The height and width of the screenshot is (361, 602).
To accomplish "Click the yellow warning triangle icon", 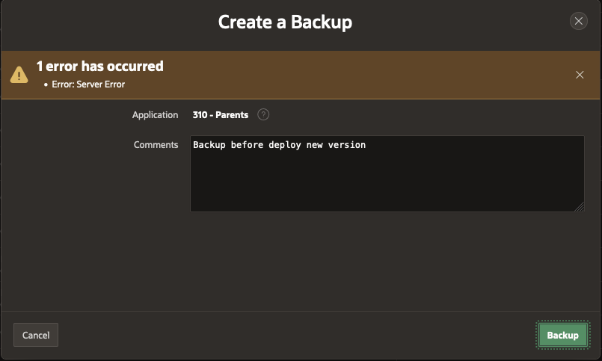I will pyautogui.click(x=19, y=75).
